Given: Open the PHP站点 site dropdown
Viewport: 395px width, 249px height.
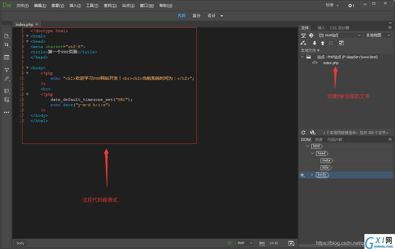Looking at the screenshot, I should point(340,35).
